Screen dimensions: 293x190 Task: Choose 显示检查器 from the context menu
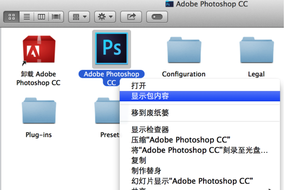200,130
